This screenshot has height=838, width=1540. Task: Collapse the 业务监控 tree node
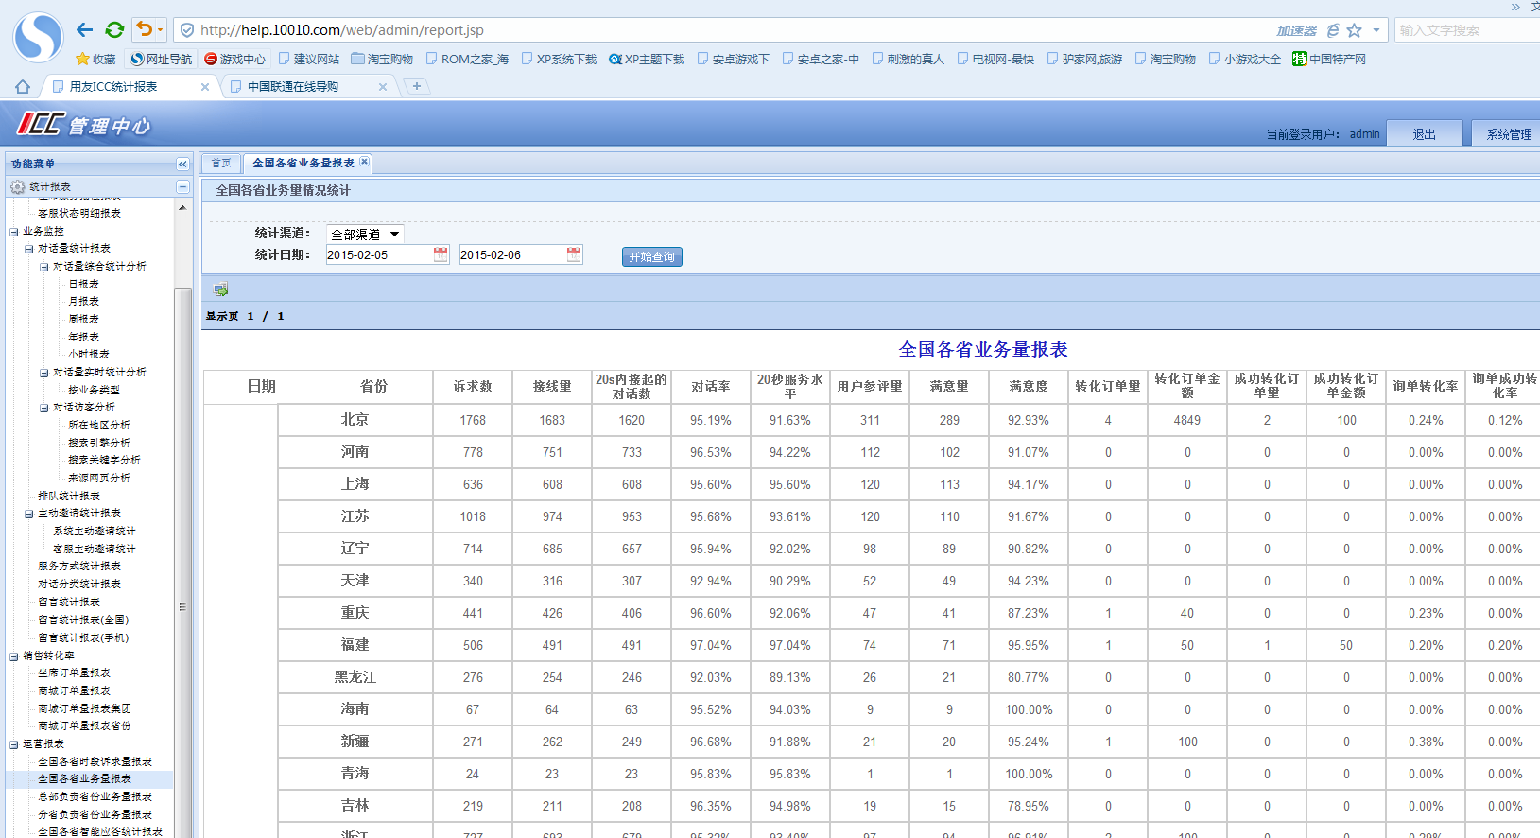coord(14,231)
